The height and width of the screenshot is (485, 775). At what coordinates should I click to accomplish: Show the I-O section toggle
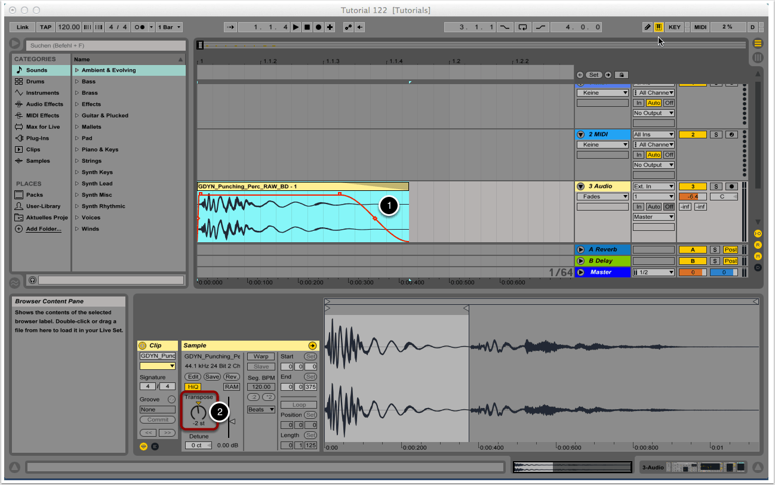tap(758, 233)
